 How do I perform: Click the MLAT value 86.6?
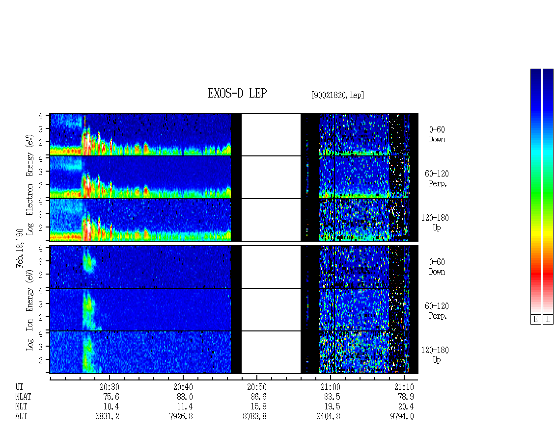click(x=258, y=397)
